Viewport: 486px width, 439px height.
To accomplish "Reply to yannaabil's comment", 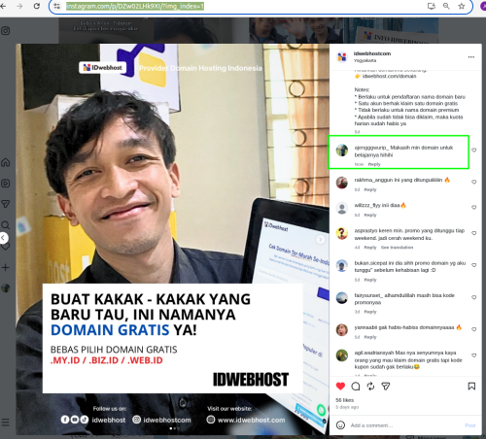I will pyautogui.click(x=370, y=337).
